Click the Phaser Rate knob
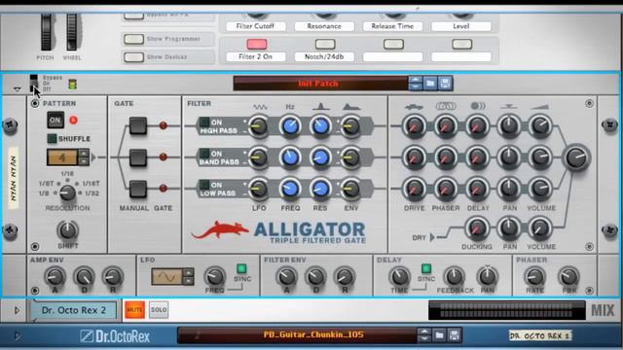The height and width of the screenshot is (350, 623). (x=534, y=276)
